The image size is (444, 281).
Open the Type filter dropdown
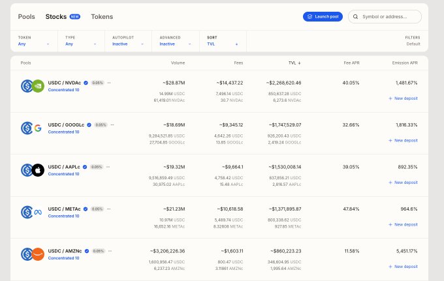tap(81, 41)
